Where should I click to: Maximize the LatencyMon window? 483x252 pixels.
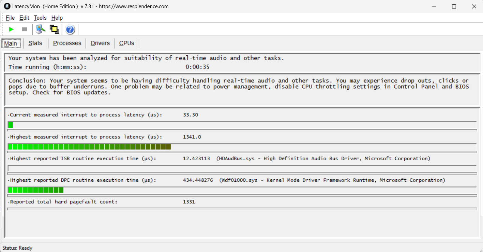[454, 6]
